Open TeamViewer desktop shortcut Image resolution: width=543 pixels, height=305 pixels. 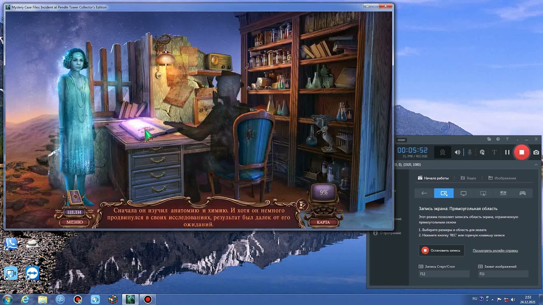[32, 276]
